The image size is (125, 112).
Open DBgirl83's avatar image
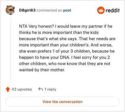coord(10,10)
